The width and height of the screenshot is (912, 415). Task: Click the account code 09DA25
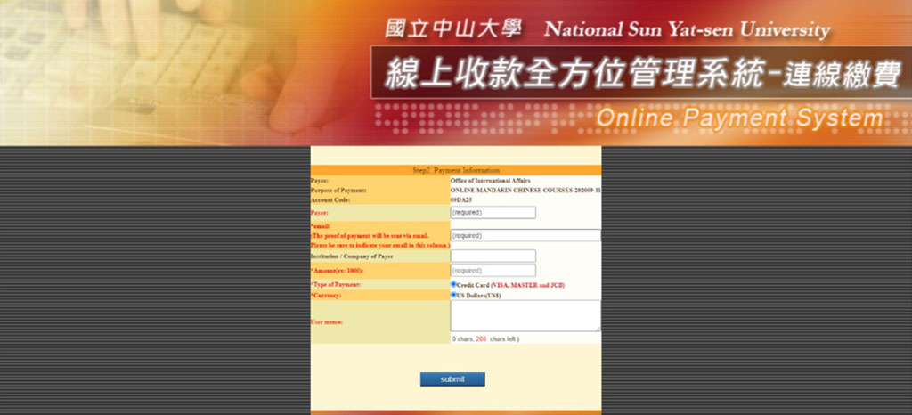(462, 200)
